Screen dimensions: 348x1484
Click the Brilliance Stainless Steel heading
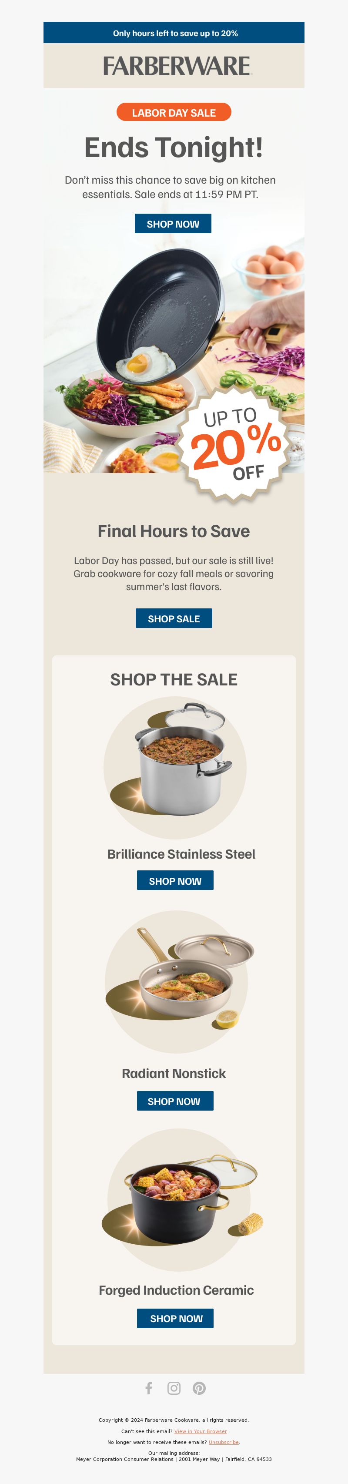181,854
